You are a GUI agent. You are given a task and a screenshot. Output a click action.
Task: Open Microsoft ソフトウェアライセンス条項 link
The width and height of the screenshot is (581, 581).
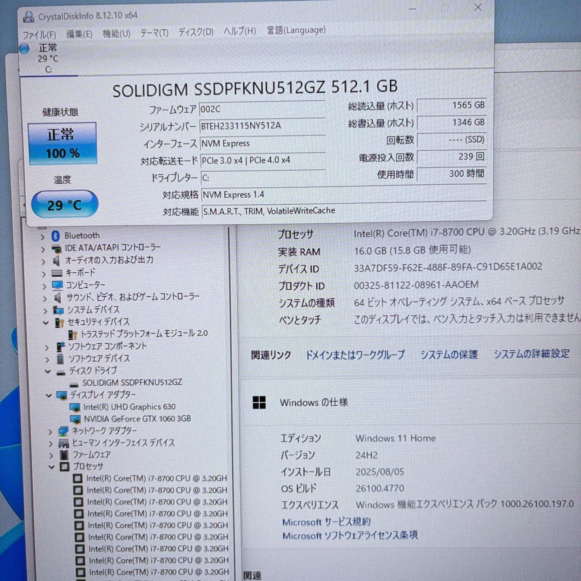tap(350, 535)
